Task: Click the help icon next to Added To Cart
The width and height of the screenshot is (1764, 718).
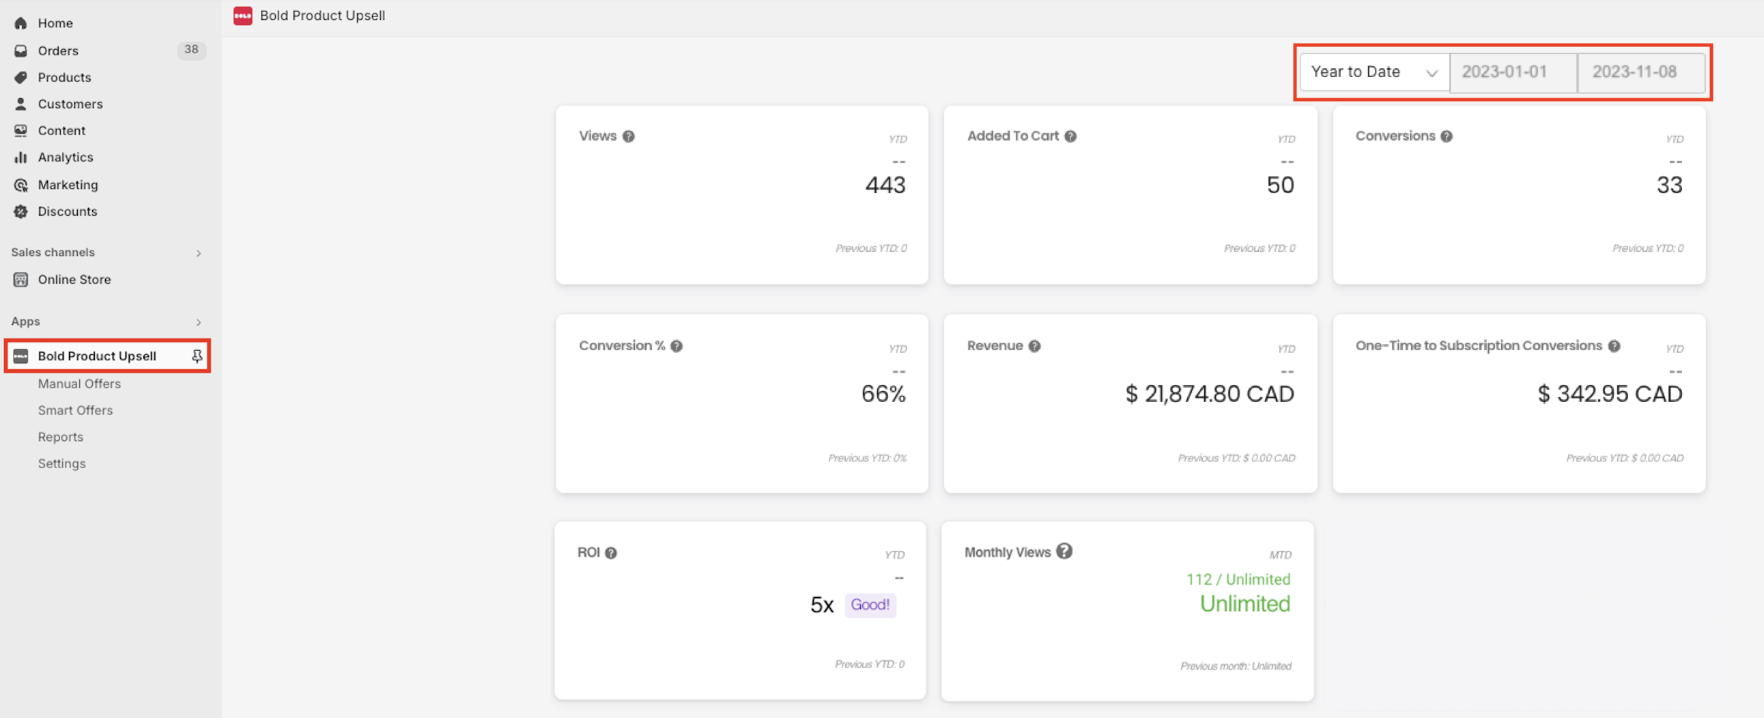Action: pos(1070,137)
